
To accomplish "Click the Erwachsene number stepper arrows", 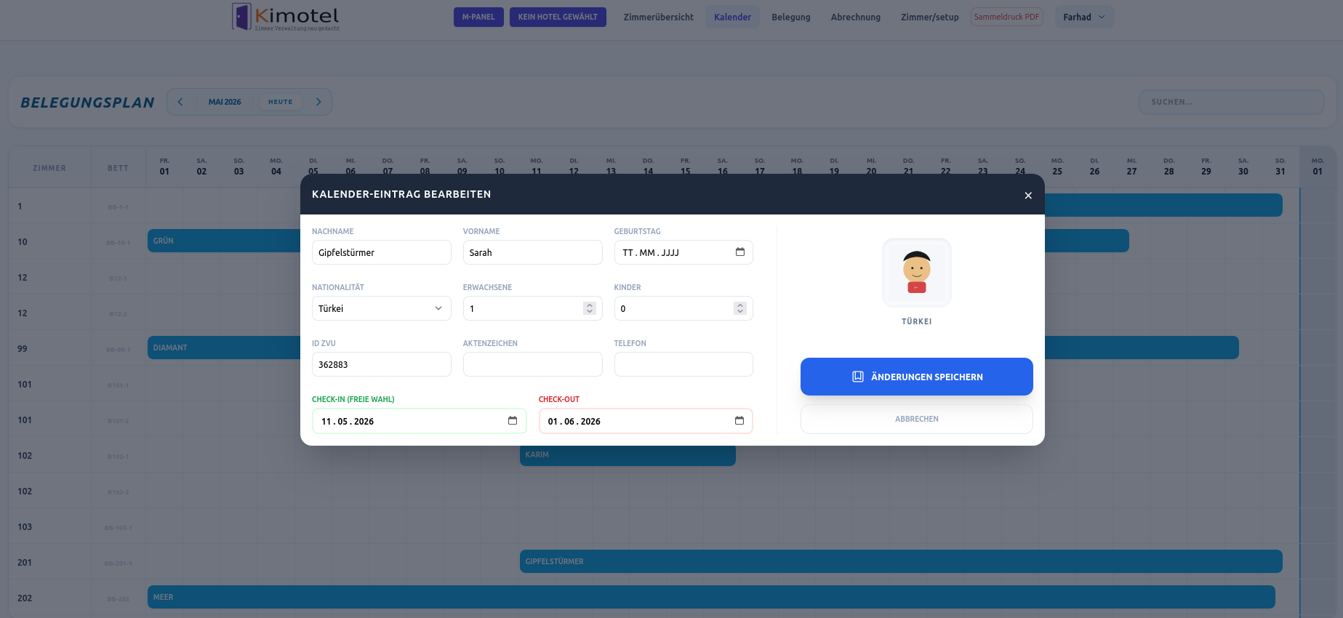I will coord(590,308).
